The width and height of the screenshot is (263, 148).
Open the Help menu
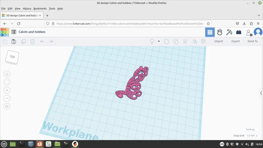[x=60, y=9]
